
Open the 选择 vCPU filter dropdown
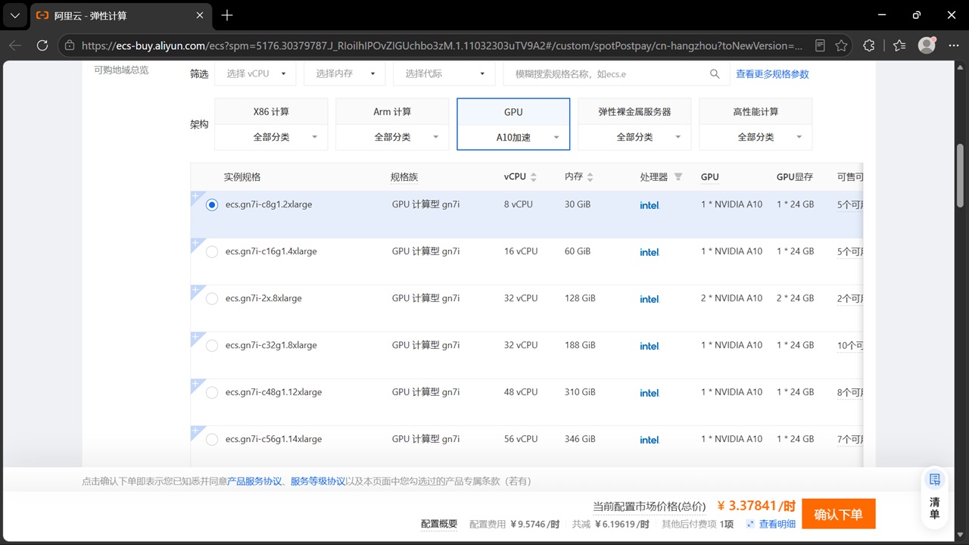[x=255, y=73]
